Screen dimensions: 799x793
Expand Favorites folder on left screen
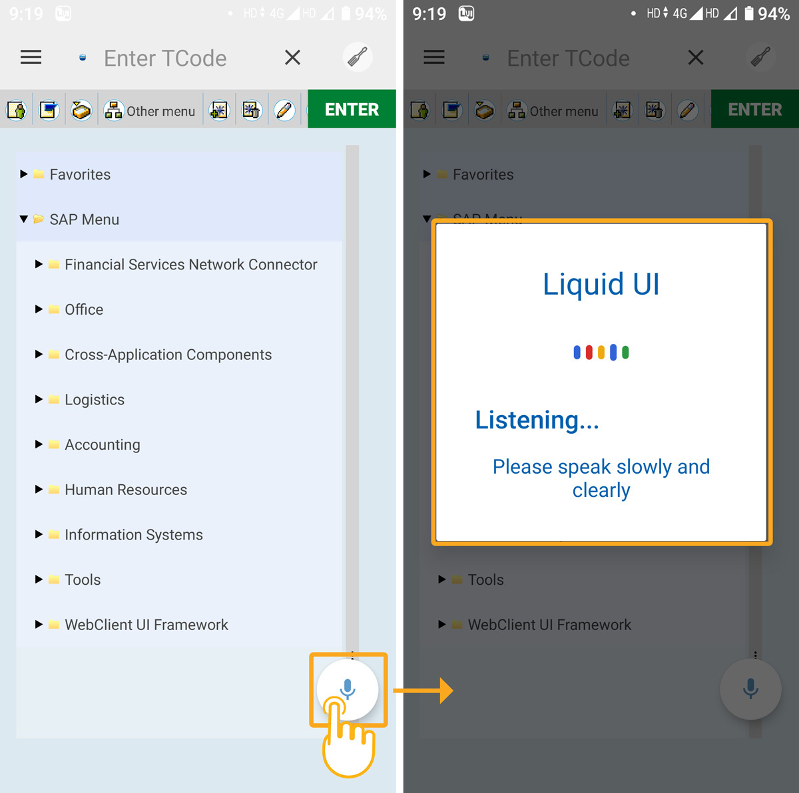(24, 174)
